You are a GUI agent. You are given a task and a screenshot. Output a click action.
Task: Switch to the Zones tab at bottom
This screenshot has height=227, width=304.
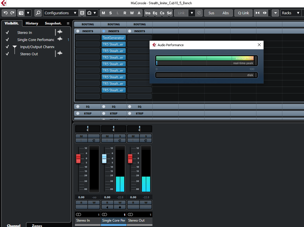(37, 226)
